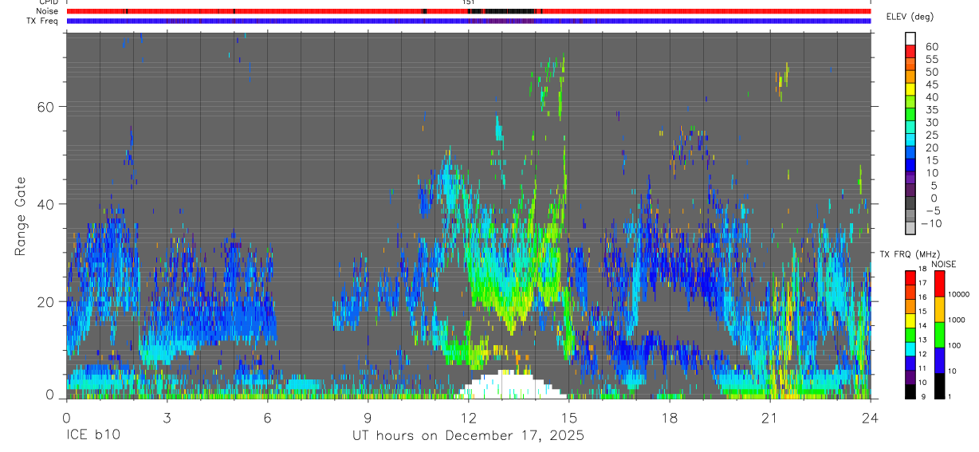Click the 'ELEV (deg)' legend title
The image size is (979, 452).
pyautogui.click(x=911, y=17)
